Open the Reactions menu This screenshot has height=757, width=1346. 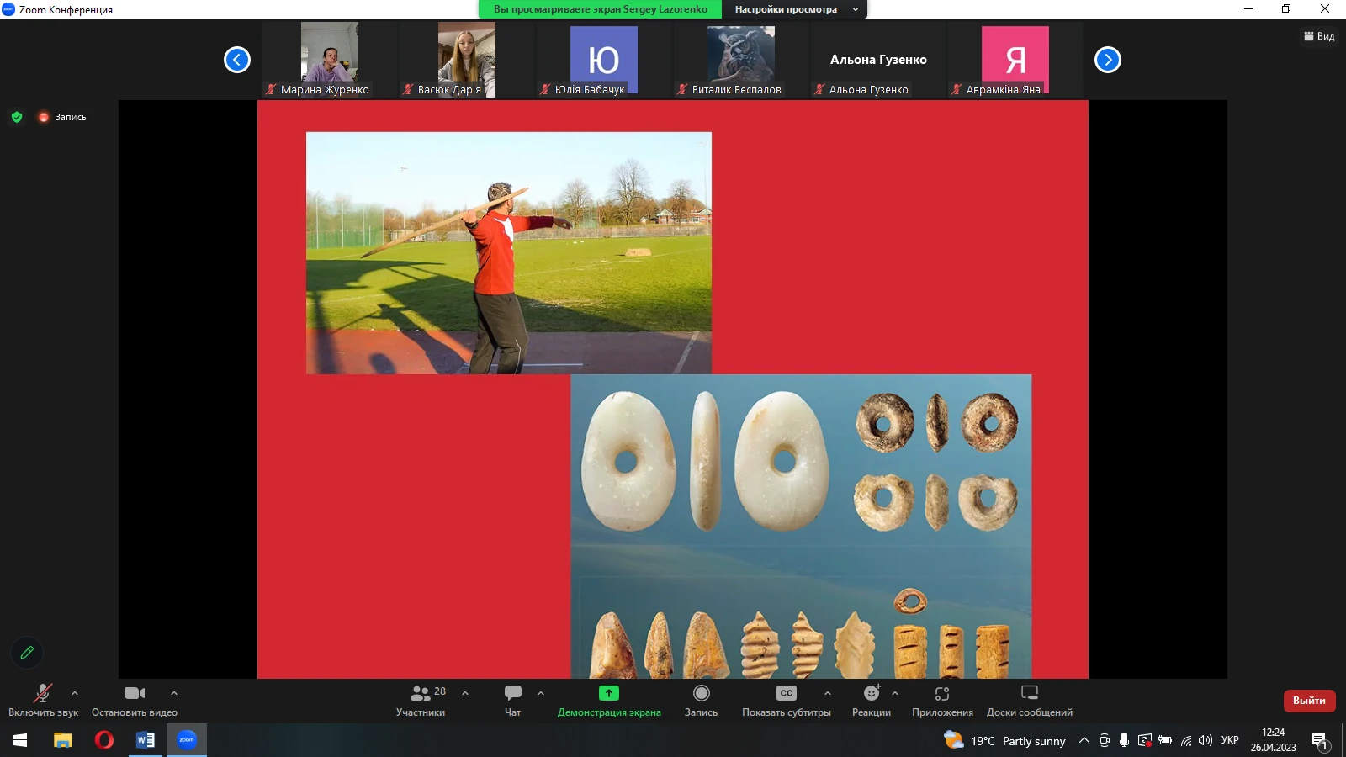click(872, 701)
